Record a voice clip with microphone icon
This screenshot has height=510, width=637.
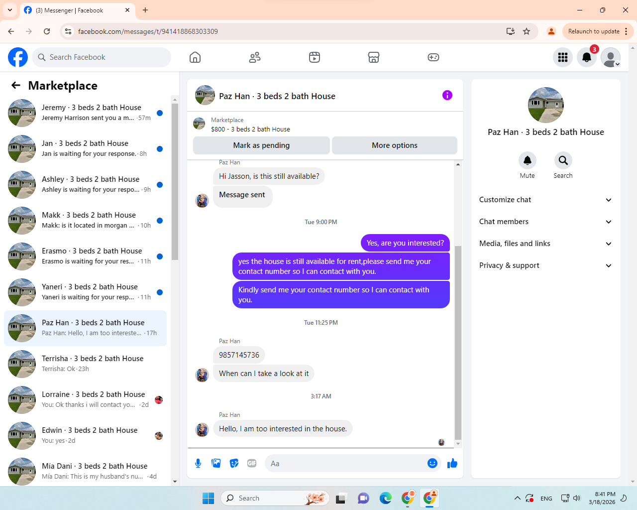tap(198, 463)
